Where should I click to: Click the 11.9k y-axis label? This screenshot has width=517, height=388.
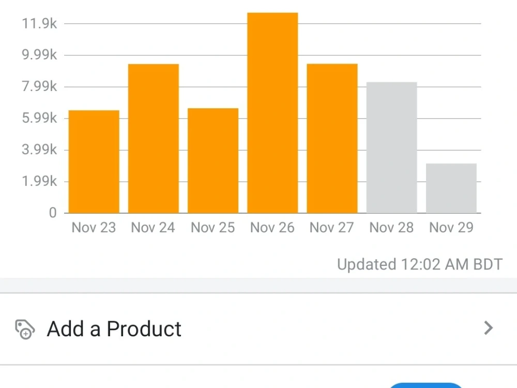(x=39, y=24)
